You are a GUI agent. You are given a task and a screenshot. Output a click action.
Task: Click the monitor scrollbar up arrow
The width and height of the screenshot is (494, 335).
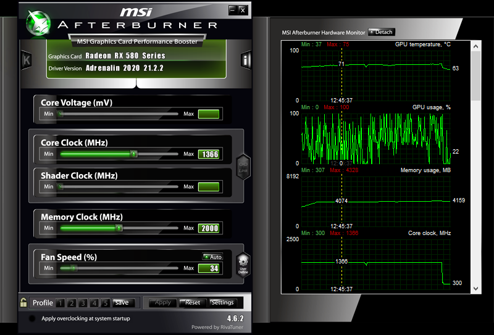point(475,46)
